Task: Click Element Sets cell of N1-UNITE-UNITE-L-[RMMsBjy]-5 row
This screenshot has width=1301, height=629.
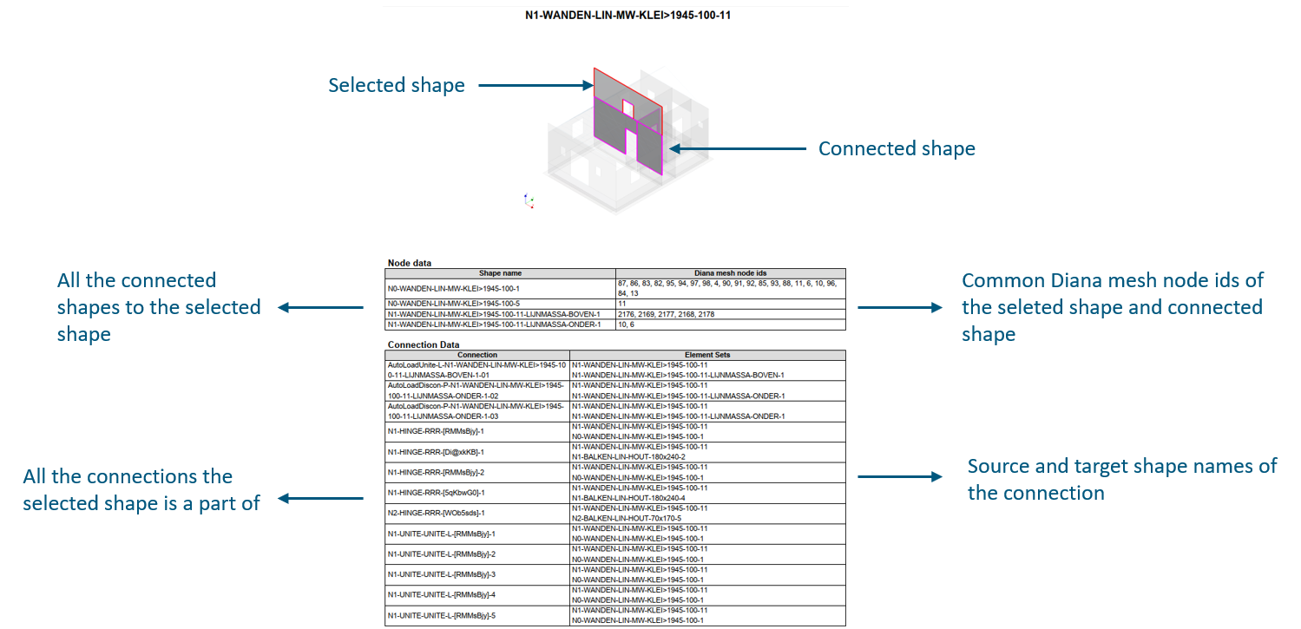Action: coord(707,615)
